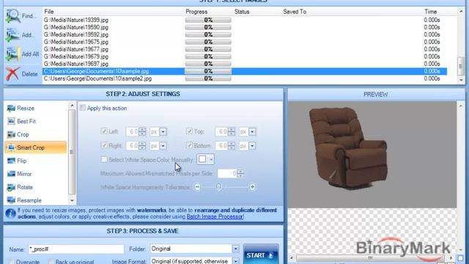Select the Mirror action
469x264 pixels.
35,174
